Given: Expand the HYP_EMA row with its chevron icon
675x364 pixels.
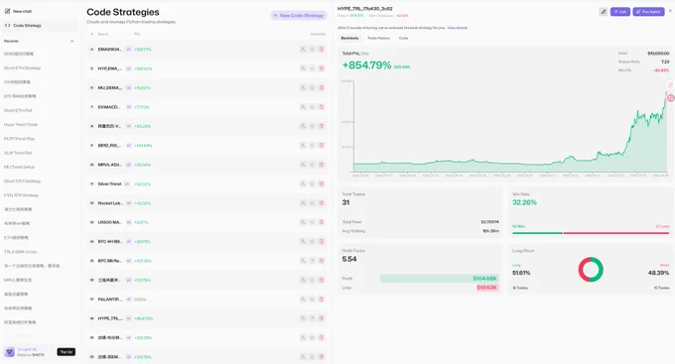Looking at the screenshot, I should (x=312, y=68).
